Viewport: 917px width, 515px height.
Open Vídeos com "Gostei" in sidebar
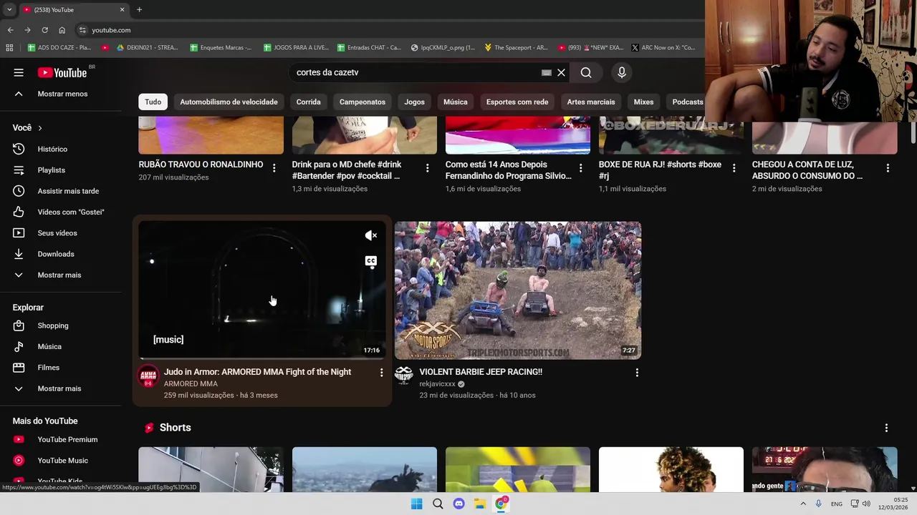point(70,212)
